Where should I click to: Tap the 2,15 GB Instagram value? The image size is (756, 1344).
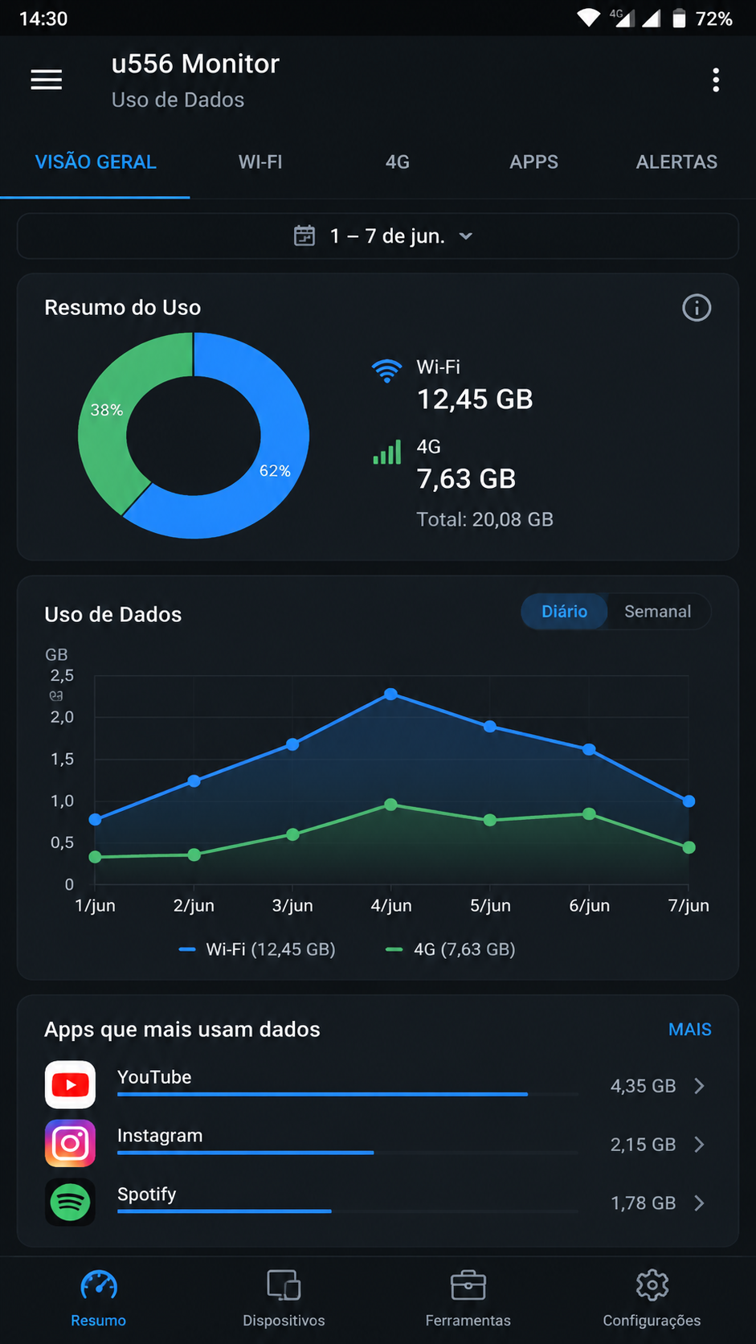643,1145
